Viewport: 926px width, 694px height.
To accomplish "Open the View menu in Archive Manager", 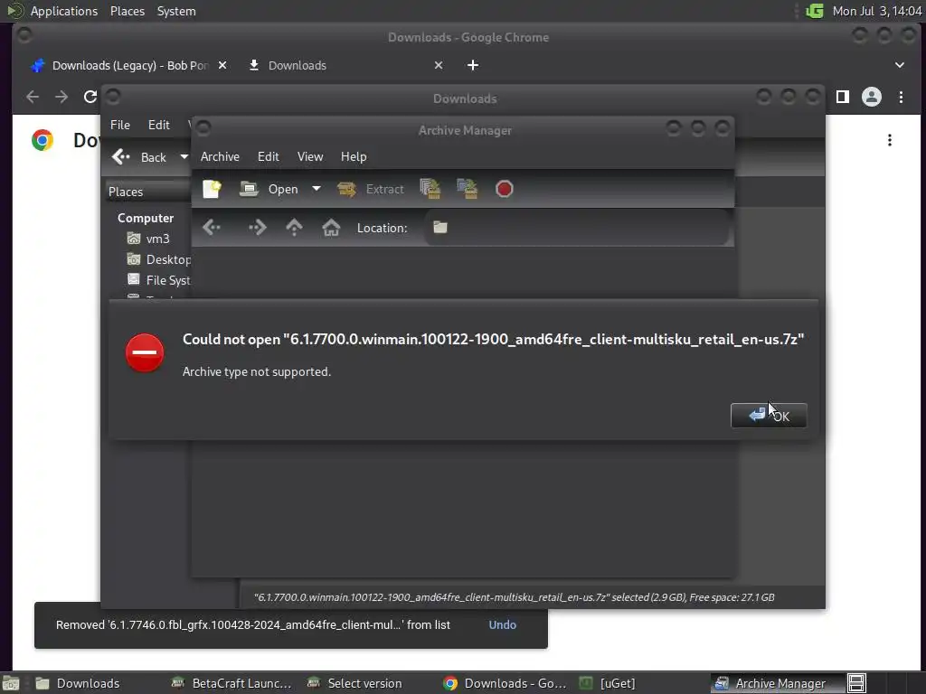I will pyautogui.click(x=310, y=156).
